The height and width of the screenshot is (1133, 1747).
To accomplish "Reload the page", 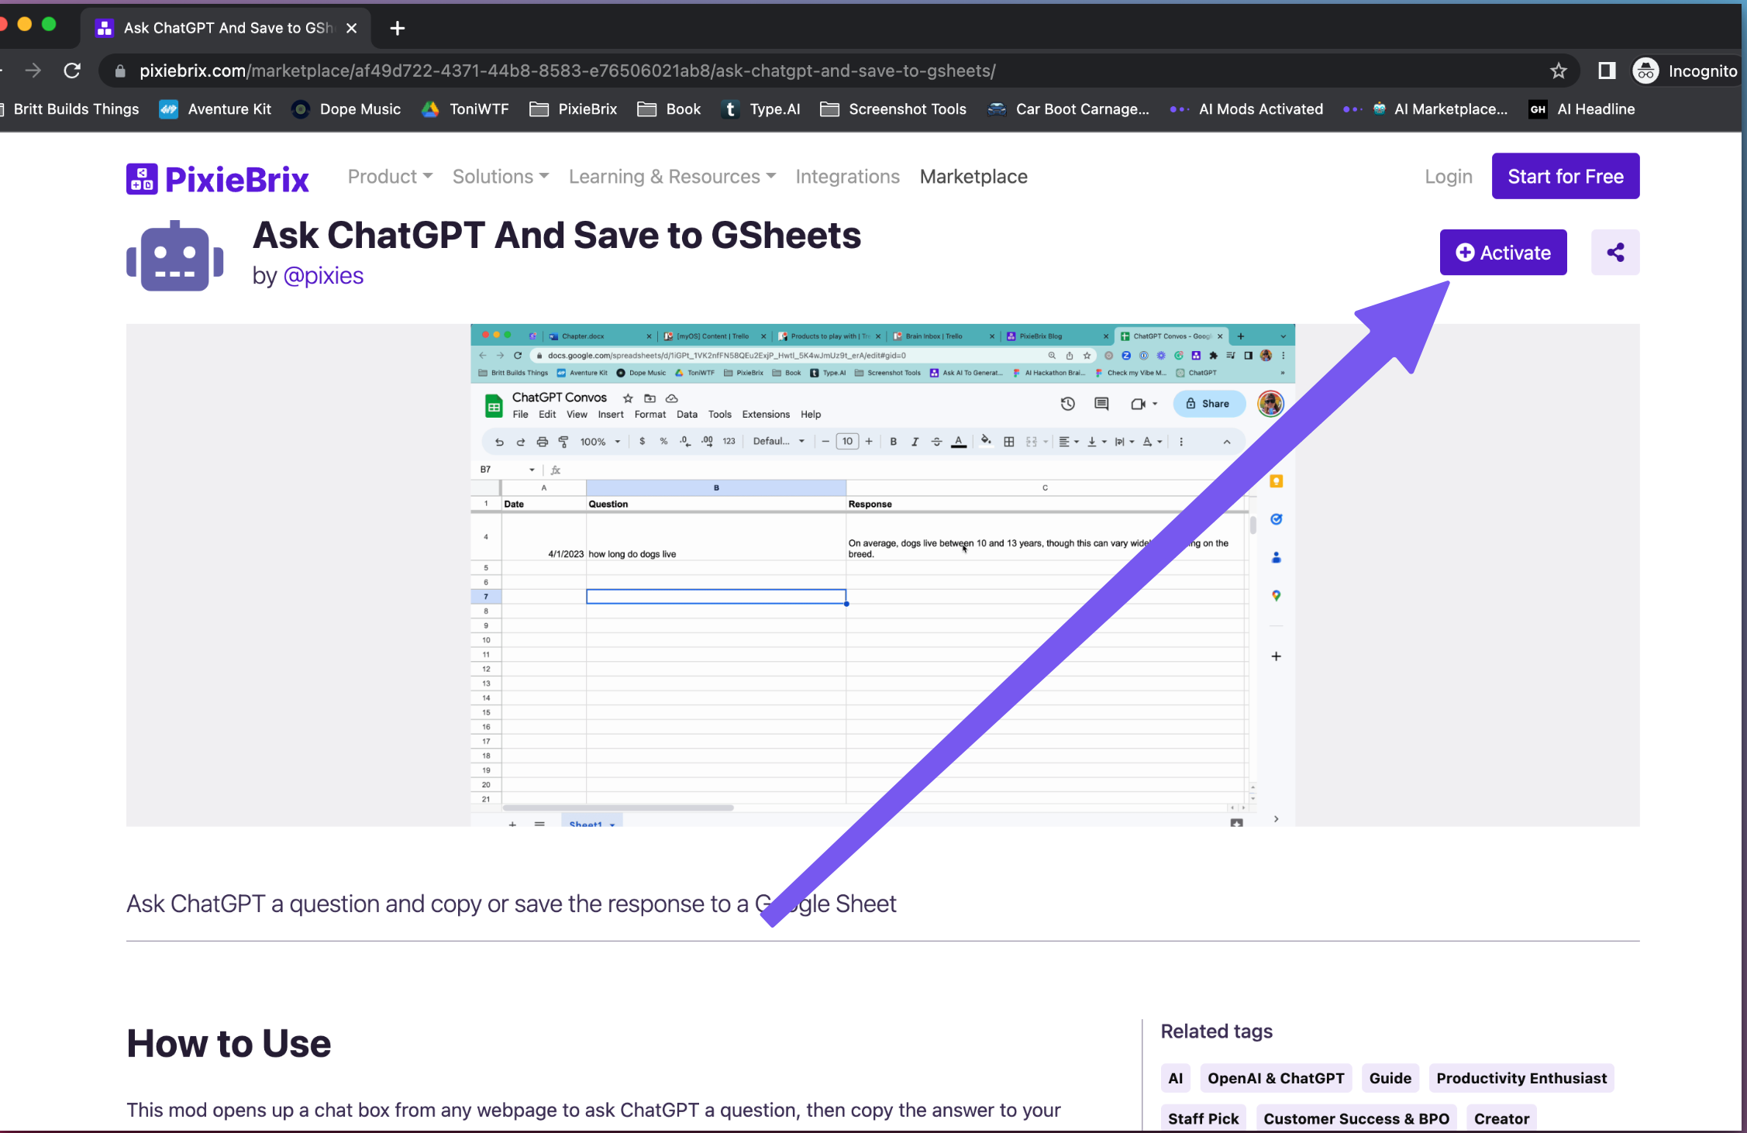I will [x=72, y=71].
